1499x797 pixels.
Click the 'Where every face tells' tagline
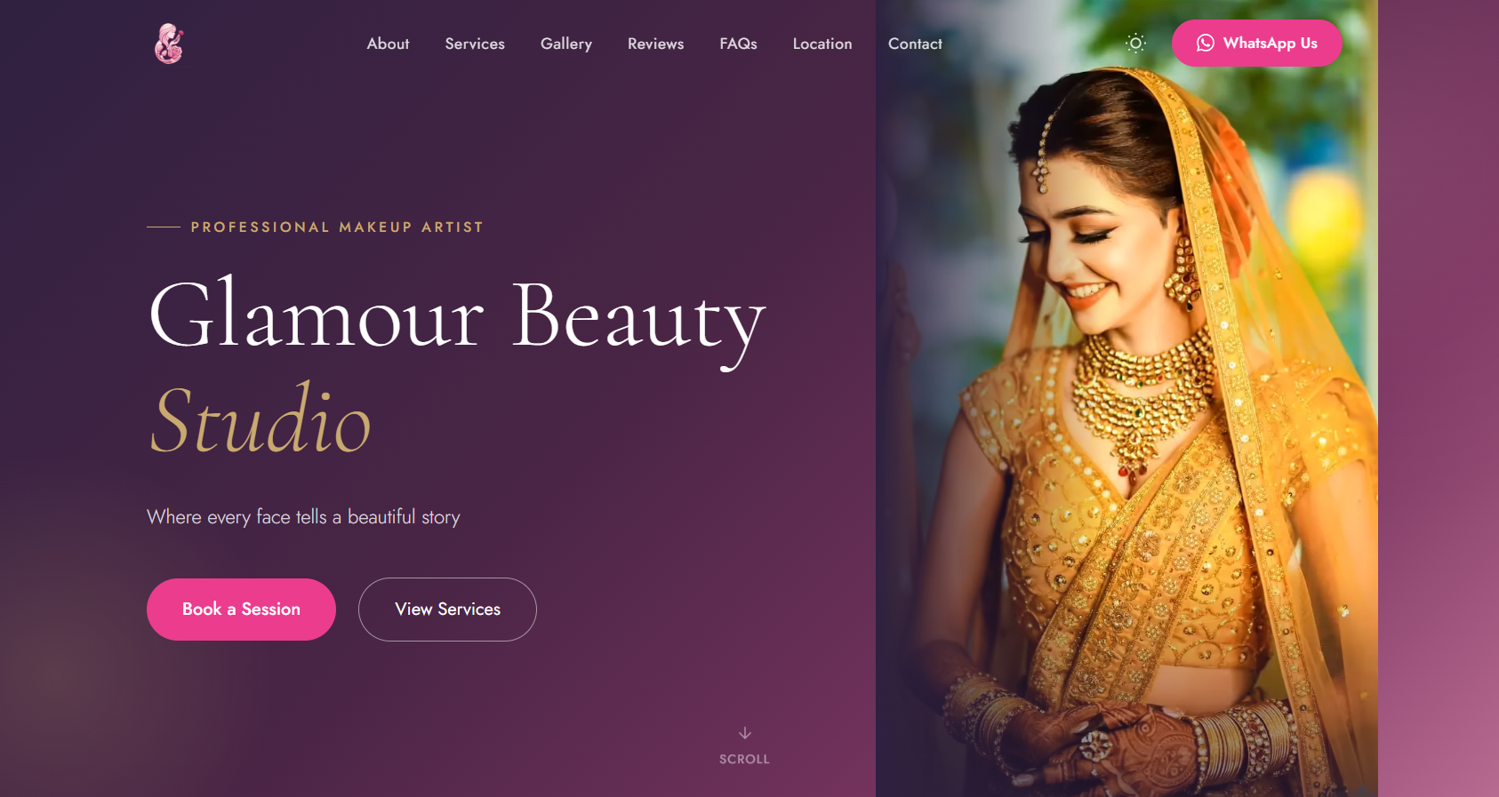[303, 517]
